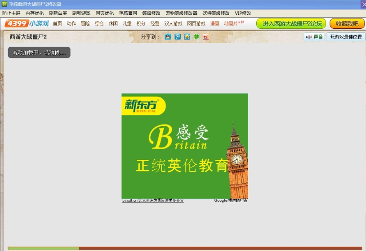
Task: Open the 经营 games category
Action: click(x=155, y=23)
